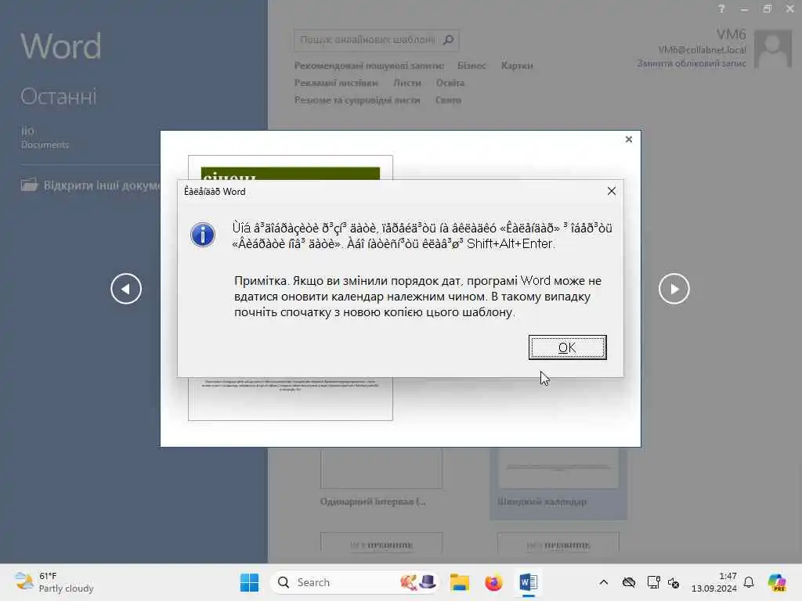Screen dimensions: 802x601
Task: Close the template preview window
Action: [629, 139]
